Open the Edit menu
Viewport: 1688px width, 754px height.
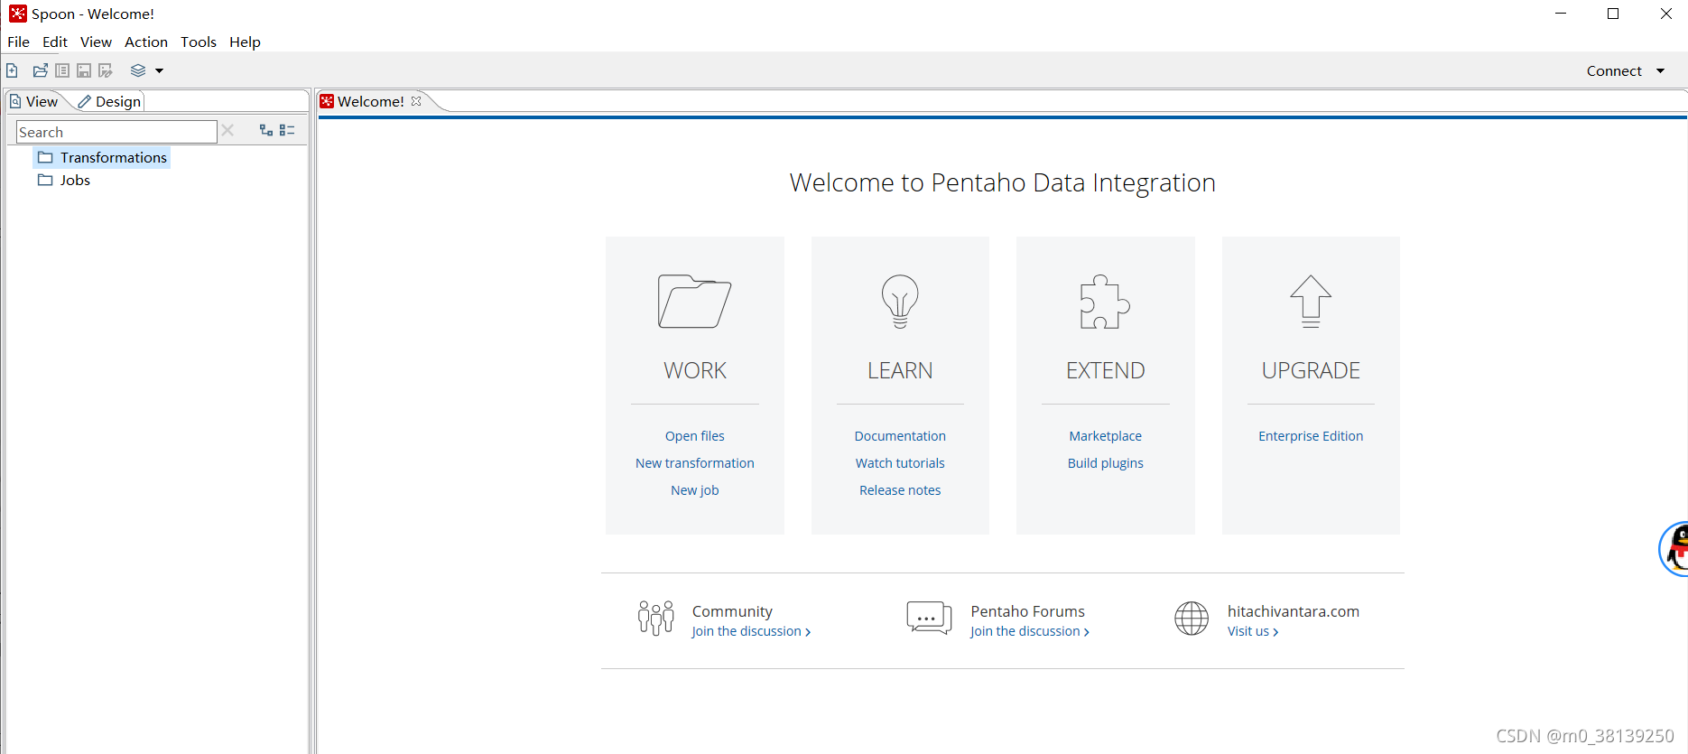point(55,42)
